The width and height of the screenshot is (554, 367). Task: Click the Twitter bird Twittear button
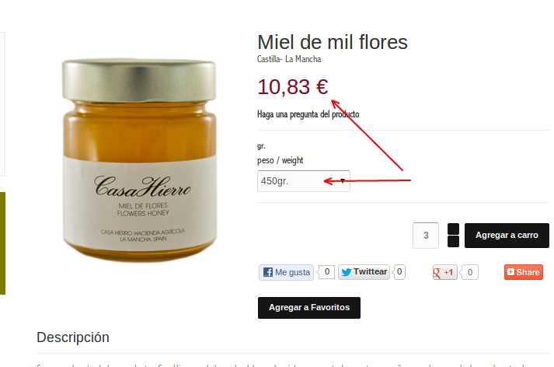click(x=364, y=272)
